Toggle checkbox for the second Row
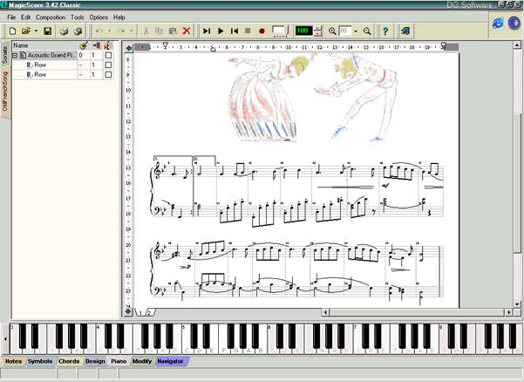 click(x=108, y=74)
